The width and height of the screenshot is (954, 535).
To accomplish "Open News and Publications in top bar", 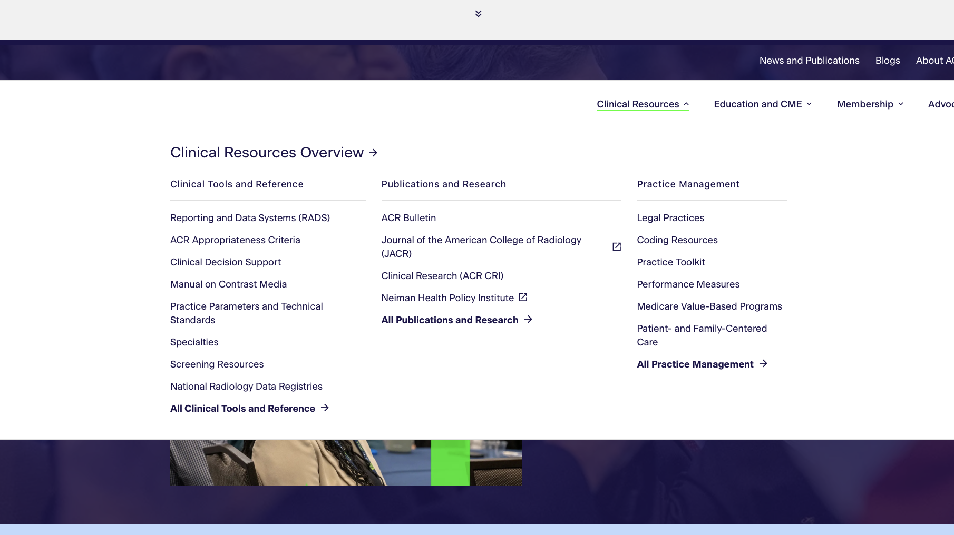I will tap(809, 61).
